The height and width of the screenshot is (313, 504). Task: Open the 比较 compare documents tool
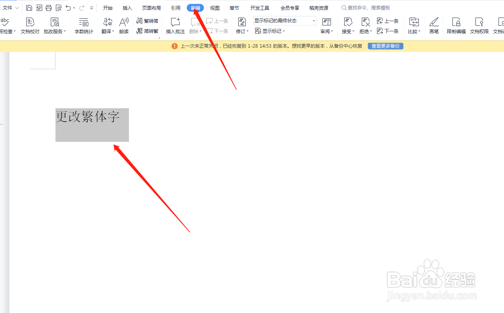pyautogui.click(x=414, y=26)
